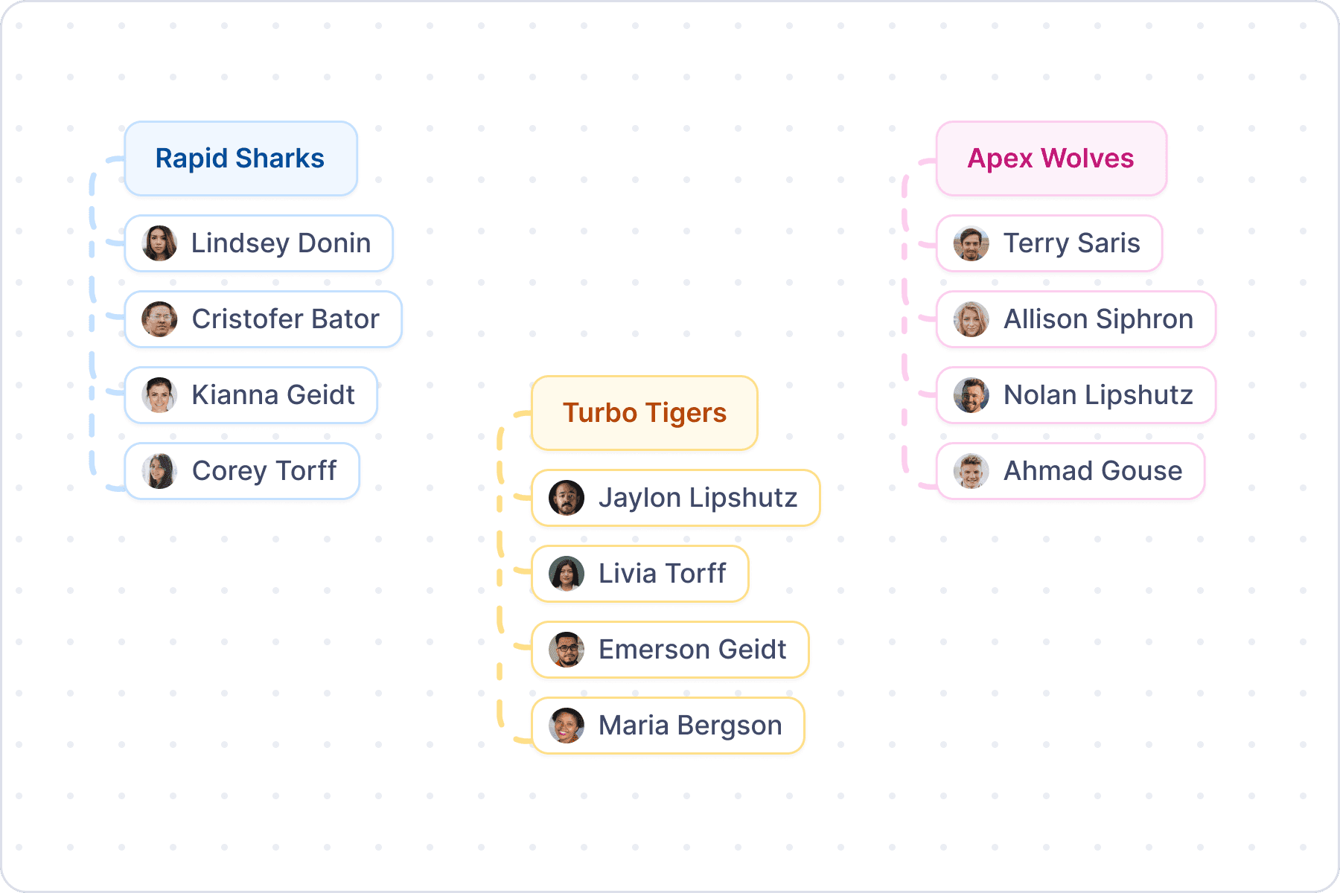This screenshot has height=893, width=1340.
Task: Click Ahmad Gouse's avatar photo
Action: 971,471
